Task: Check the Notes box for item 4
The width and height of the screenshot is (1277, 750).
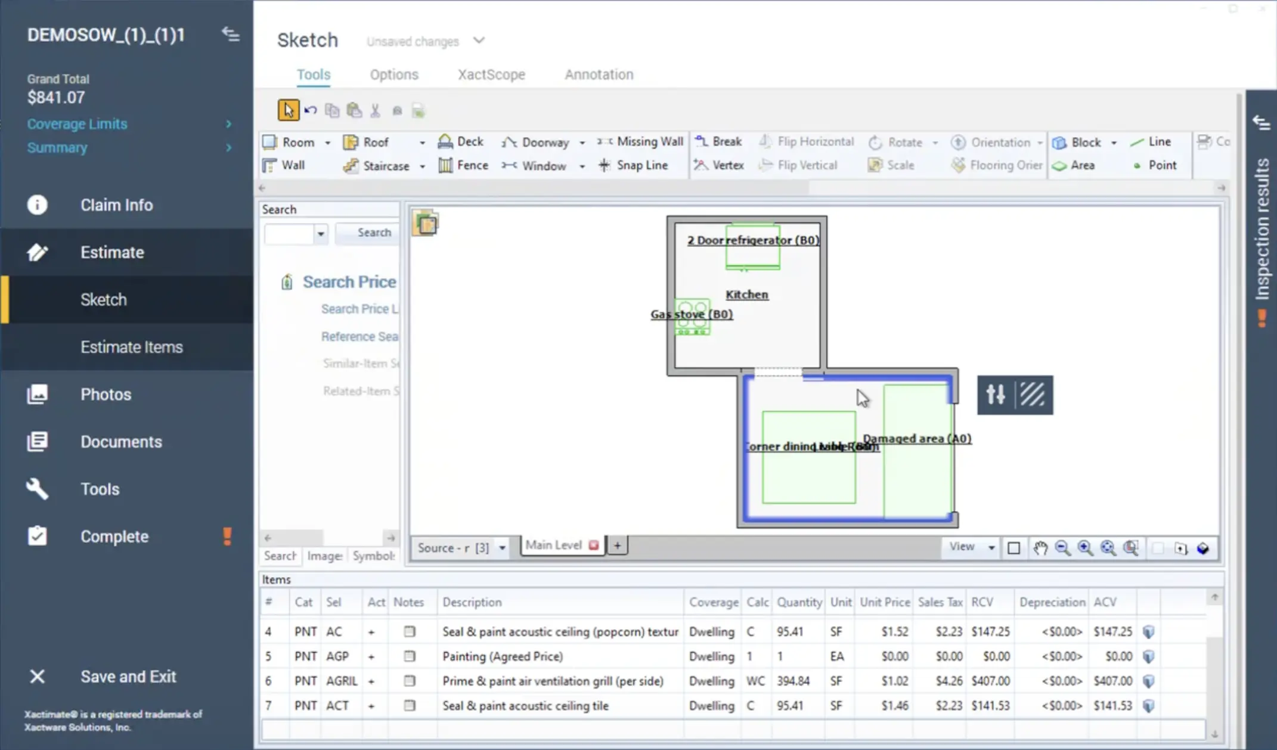Action: click(409, 631)
